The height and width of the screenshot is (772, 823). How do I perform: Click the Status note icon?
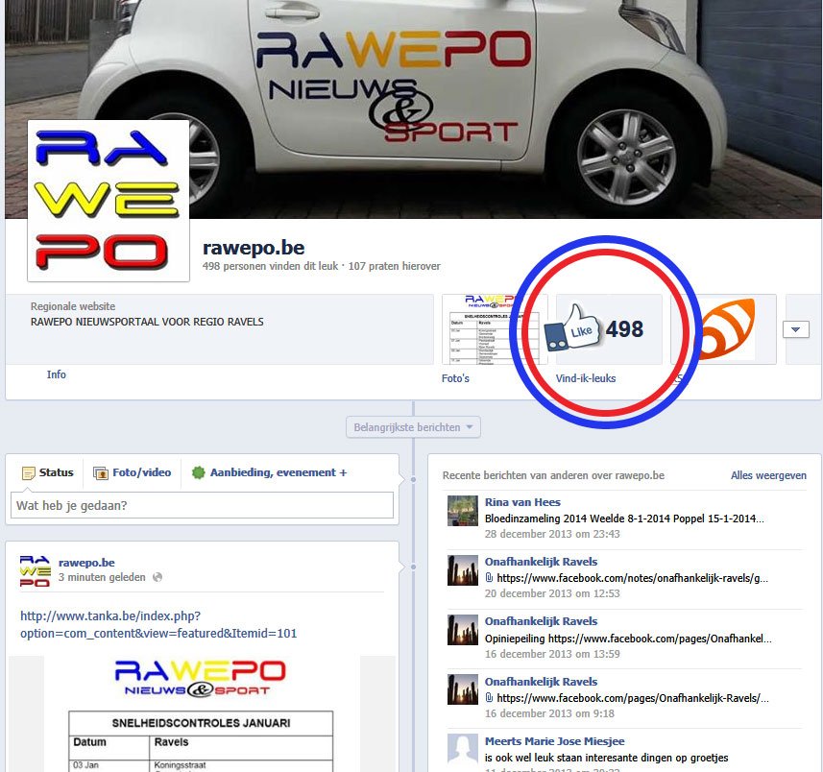coord(29,472)
